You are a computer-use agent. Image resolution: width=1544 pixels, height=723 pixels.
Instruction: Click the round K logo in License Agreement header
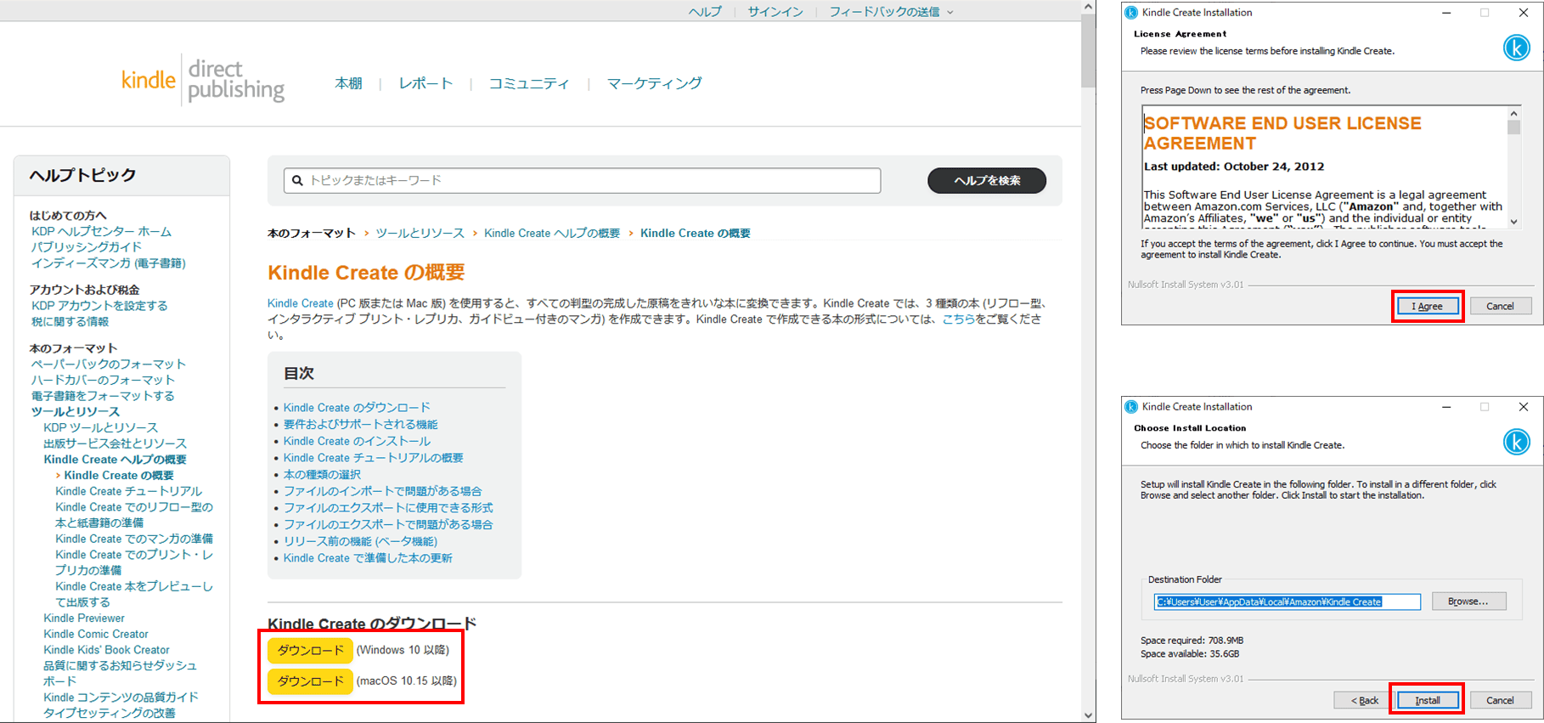click(1516, 48)
